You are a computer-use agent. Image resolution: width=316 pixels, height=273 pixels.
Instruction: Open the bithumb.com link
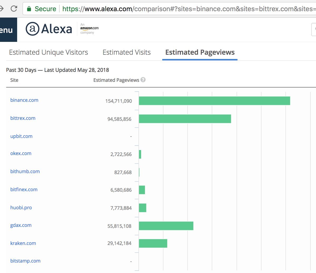point(25,171)
